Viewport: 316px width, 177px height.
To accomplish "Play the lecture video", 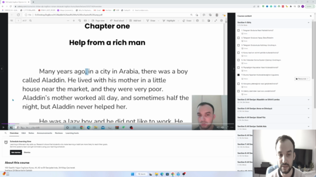I will (x=3, y=127).
